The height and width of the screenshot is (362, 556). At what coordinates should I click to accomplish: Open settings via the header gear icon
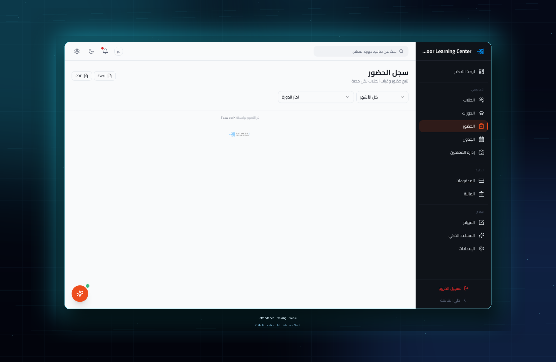pos(77,51)
